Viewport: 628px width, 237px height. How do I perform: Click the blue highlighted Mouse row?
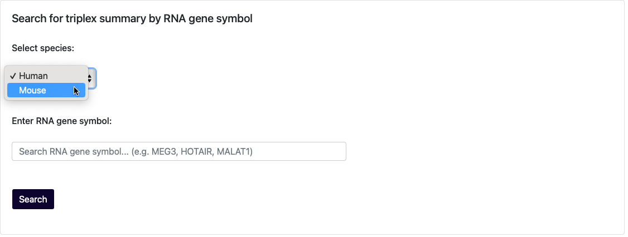pos(46,90)
